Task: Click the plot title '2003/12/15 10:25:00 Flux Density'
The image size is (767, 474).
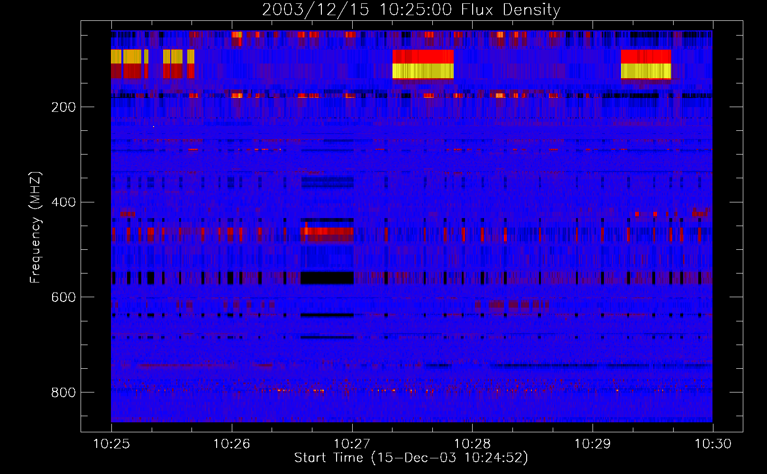Action: tap(411, 9)
